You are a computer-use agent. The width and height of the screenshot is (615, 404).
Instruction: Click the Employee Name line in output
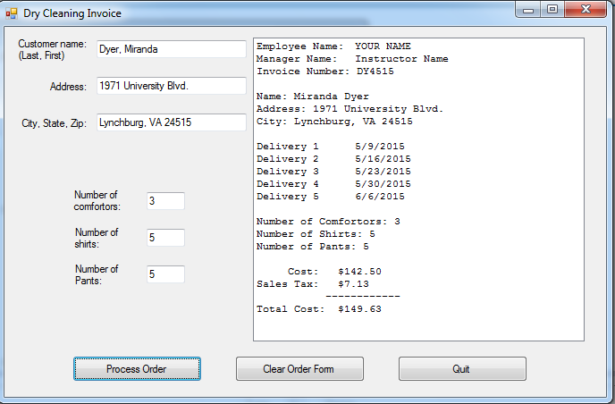[x=333, y=46]
